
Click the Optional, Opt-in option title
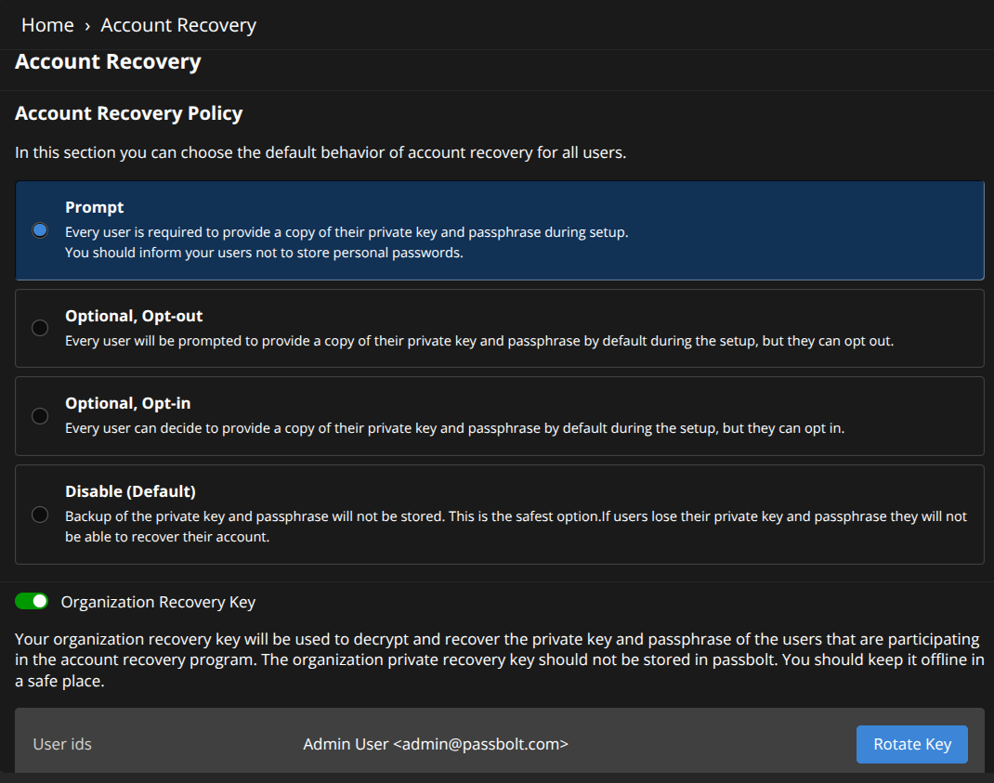click(x=128, y=403)
